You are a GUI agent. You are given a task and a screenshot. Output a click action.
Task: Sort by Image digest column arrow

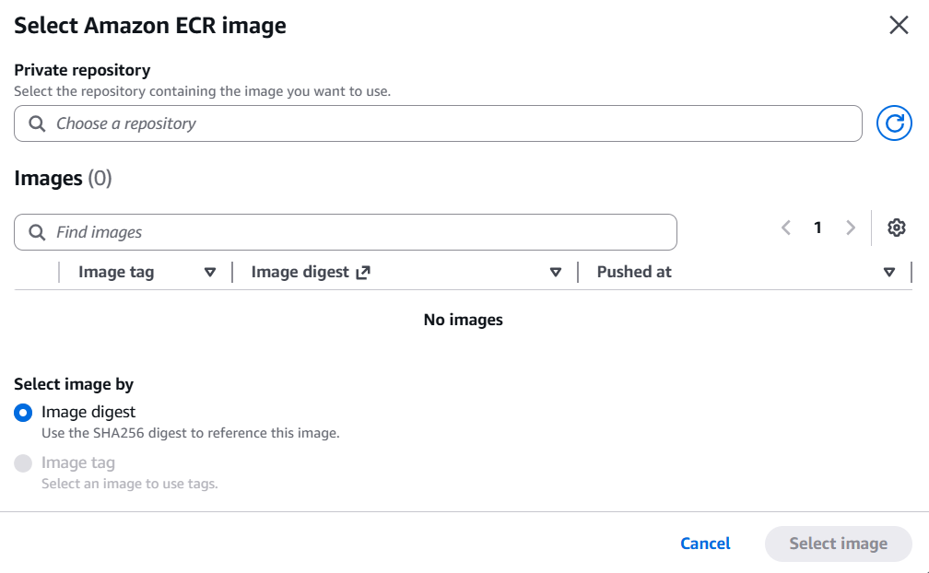pyautogui.click(x=556, y=272)
